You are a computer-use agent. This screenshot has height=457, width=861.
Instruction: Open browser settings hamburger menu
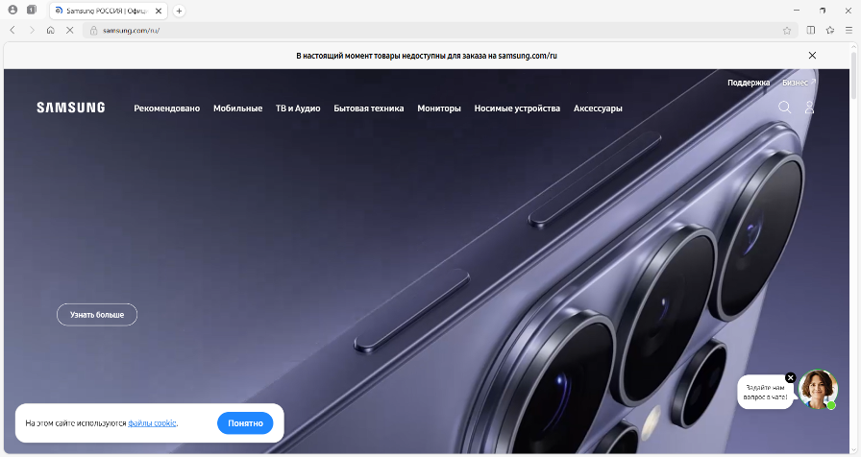[x=849, y=30]
